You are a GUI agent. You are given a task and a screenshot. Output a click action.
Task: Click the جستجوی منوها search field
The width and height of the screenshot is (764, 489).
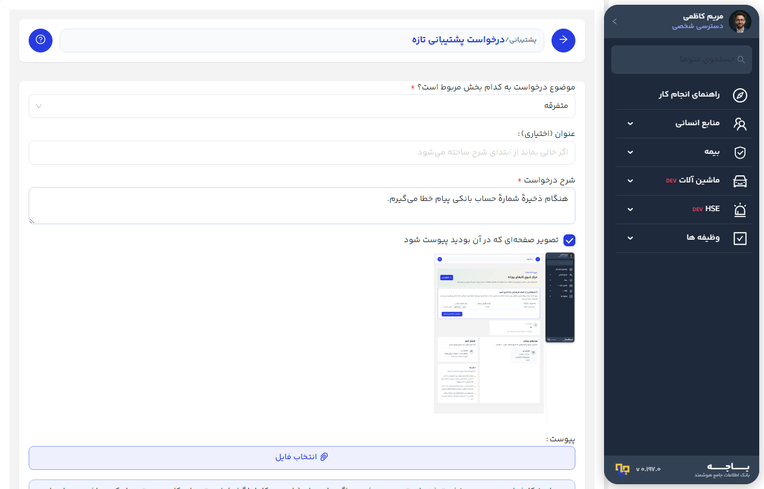click(x=682, y=60)
